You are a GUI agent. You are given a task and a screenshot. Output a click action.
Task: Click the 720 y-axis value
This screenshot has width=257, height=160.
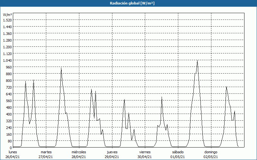[9, 87]
